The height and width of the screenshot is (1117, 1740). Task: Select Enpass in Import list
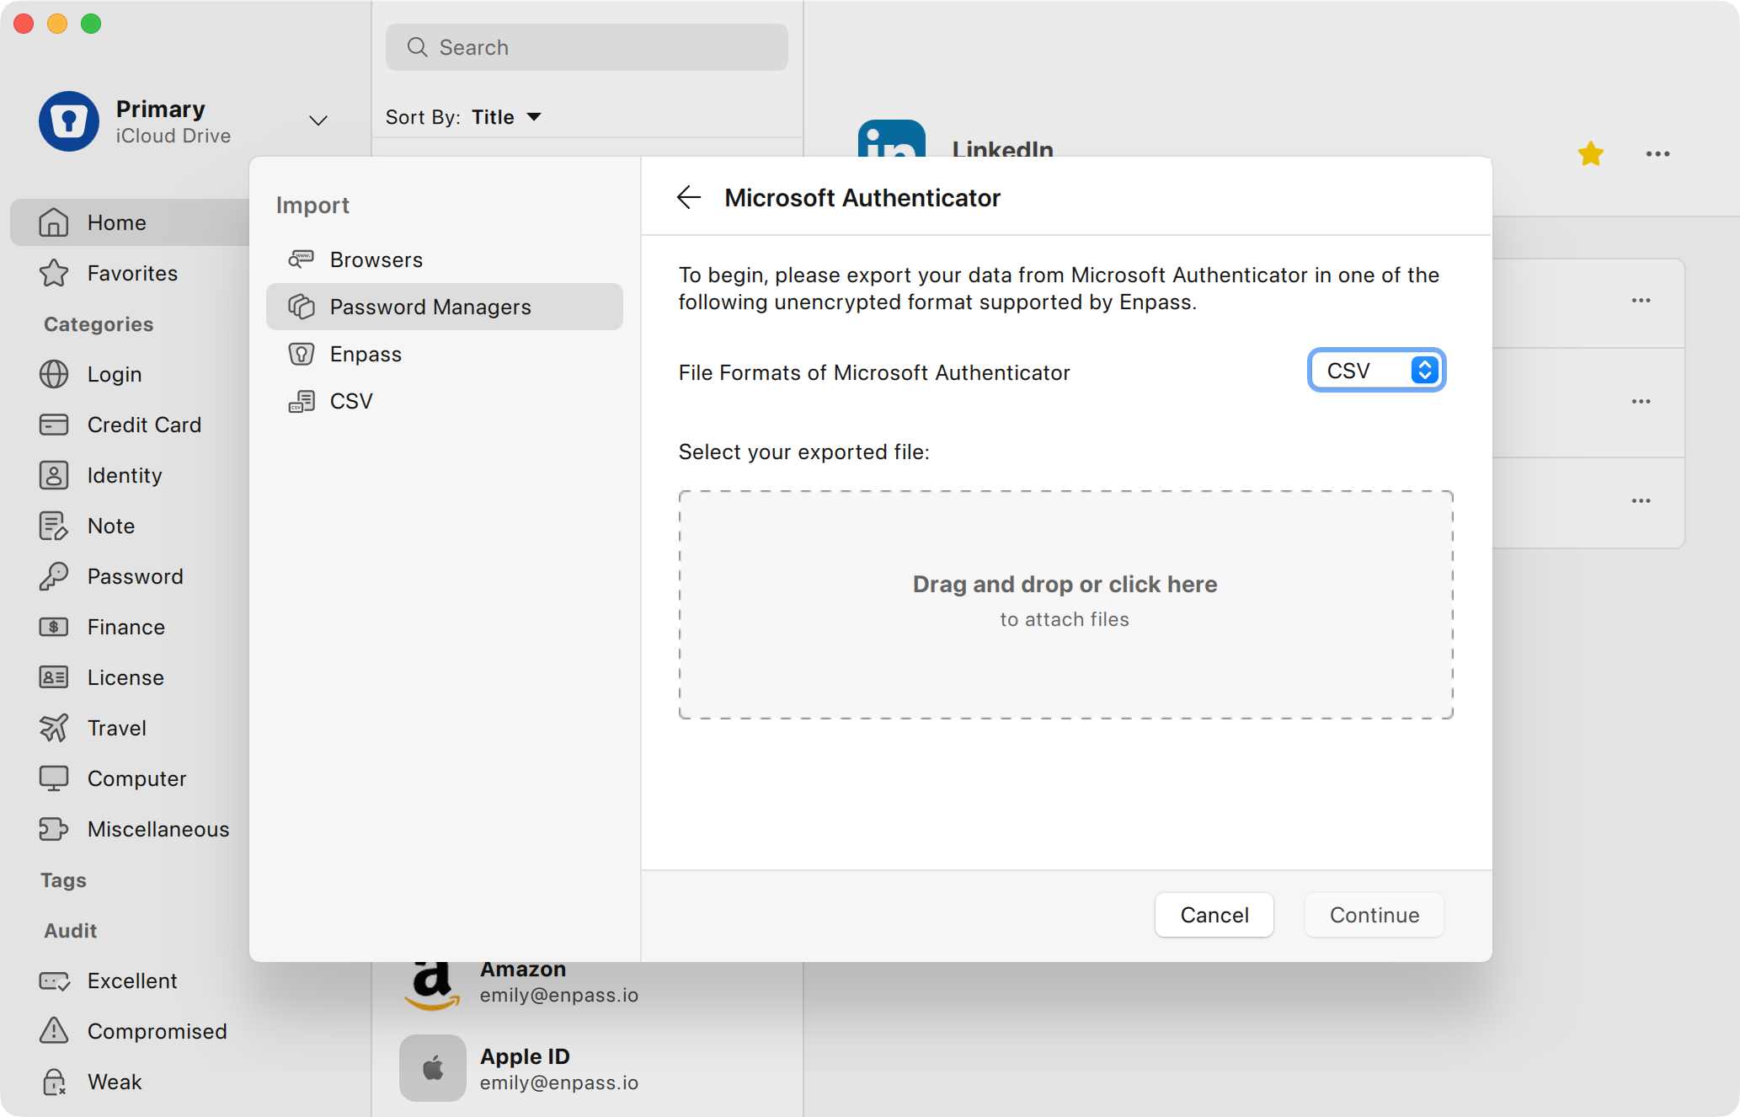pos(444,354)
